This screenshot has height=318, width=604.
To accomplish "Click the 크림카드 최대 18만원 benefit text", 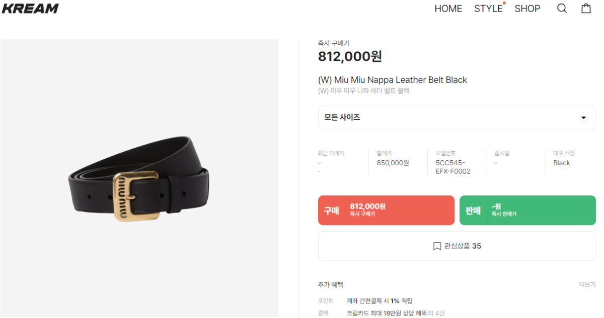I will 386,313.
